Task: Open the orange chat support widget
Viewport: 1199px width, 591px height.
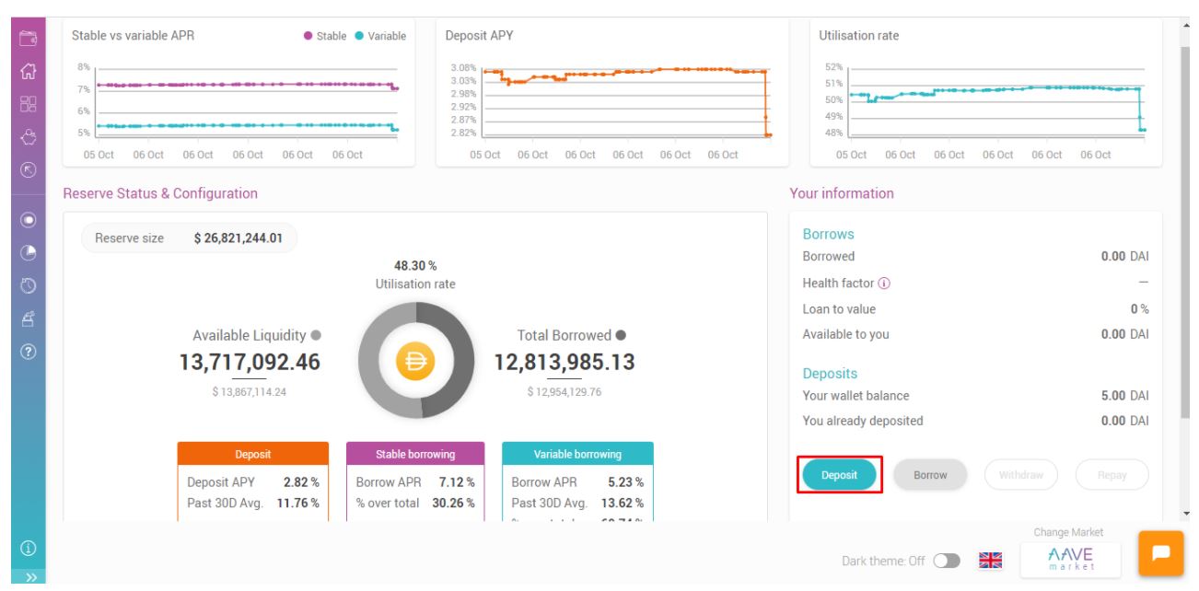Action: 1160,553
